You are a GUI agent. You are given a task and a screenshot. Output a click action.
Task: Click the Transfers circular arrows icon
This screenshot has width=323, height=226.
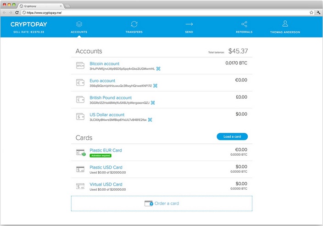coord(134,24)
